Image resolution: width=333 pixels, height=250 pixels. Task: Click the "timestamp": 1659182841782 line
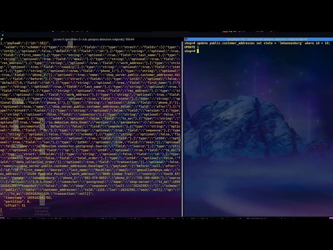point(28,198)
